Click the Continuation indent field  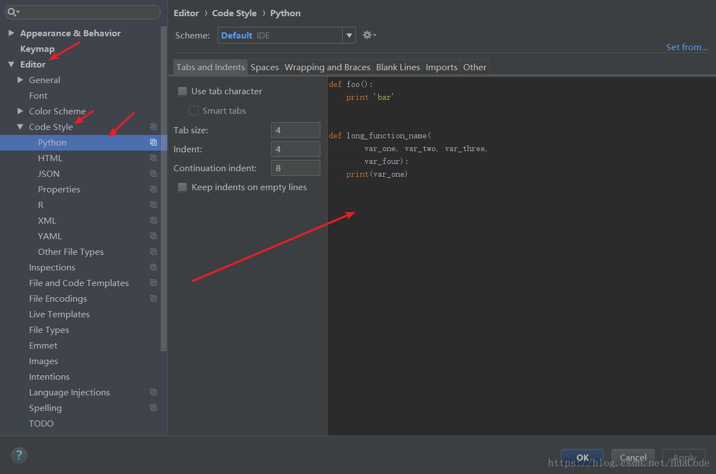point(296,168)
